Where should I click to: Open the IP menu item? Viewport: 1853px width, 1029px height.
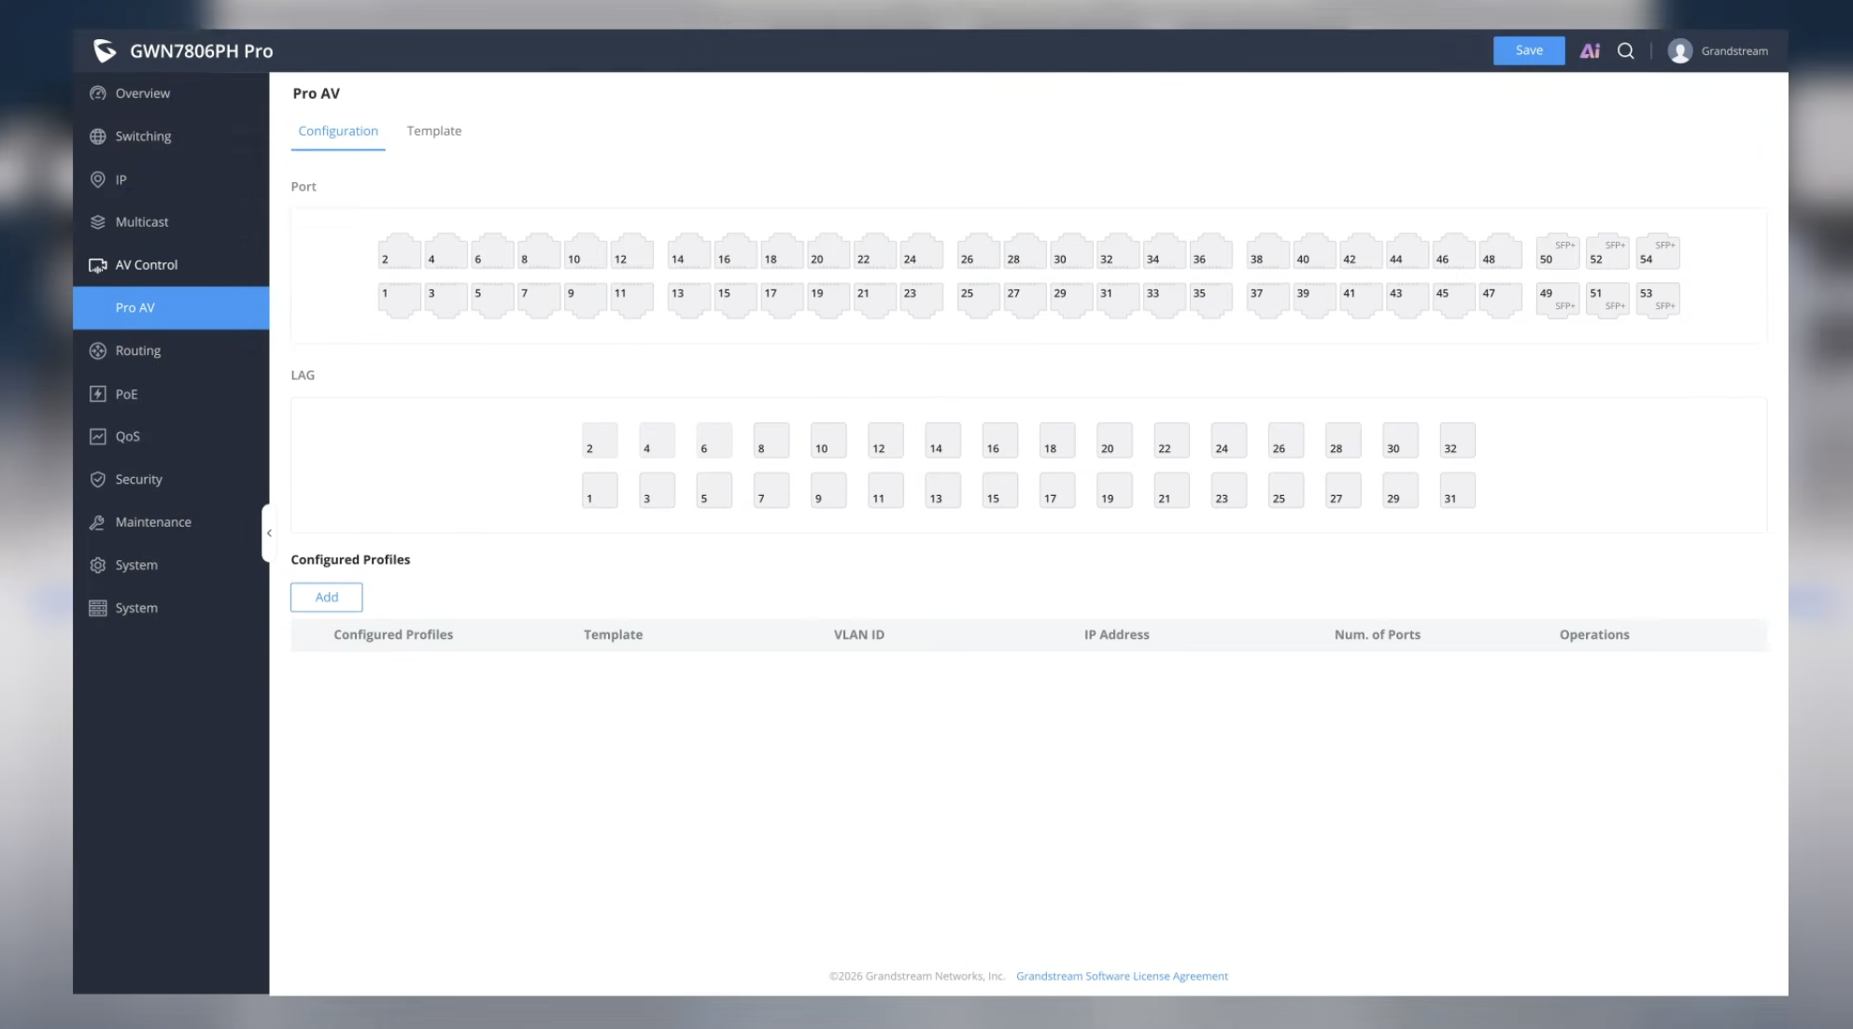pyautogui.click(x=171, y=179)
